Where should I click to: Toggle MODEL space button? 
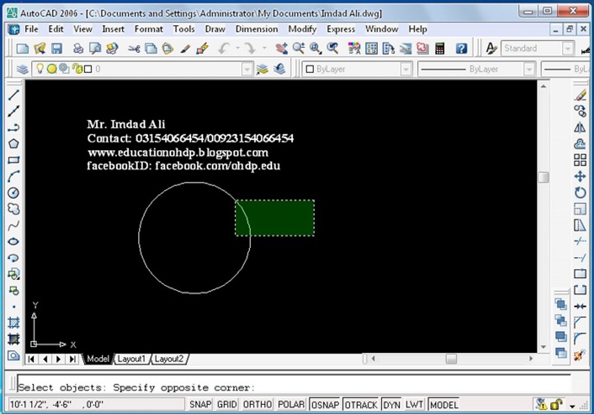pyautogui.click(x=444, y=405)
